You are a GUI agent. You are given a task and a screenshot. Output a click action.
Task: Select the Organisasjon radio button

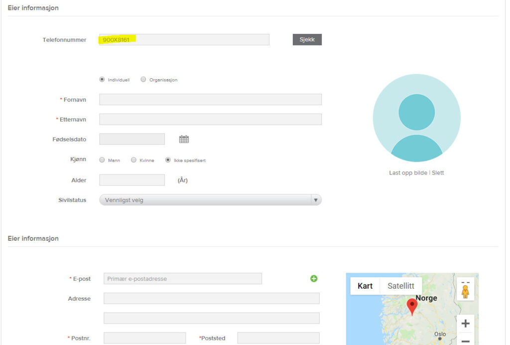pos(143,79)
